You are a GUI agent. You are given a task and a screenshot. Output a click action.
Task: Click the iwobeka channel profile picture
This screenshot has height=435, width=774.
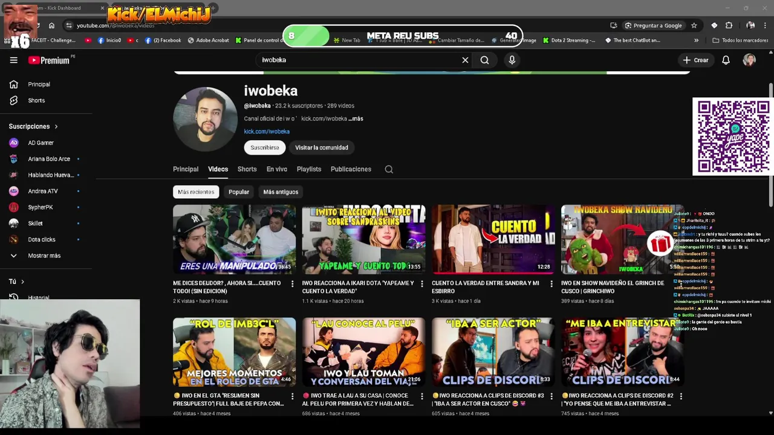205,119
